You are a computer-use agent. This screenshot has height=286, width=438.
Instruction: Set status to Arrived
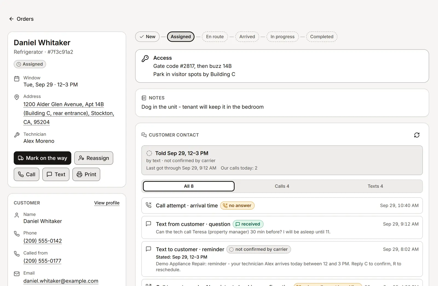247,37
